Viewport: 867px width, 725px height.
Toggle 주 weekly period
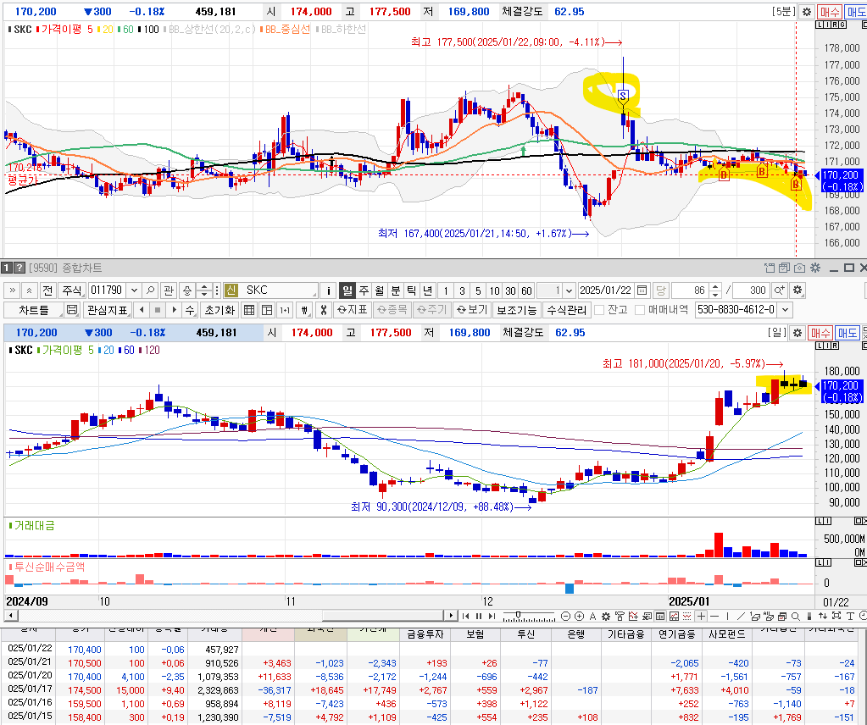click(x=364, y=291)
